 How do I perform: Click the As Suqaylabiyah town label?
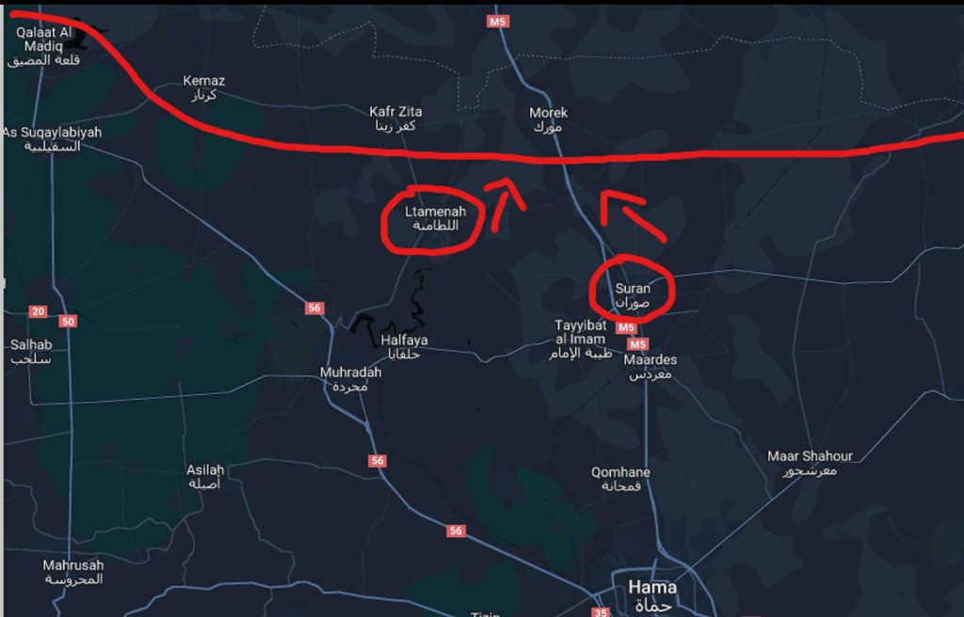tap(53, 139)
